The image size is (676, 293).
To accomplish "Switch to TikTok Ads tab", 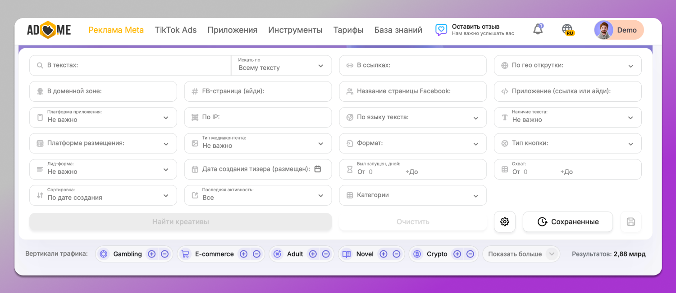I will pyautogui.click(x=176, y=30).
